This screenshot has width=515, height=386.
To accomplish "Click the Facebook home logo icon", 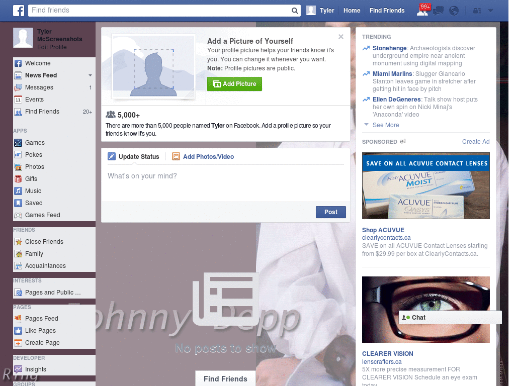I will coord(18,10).
